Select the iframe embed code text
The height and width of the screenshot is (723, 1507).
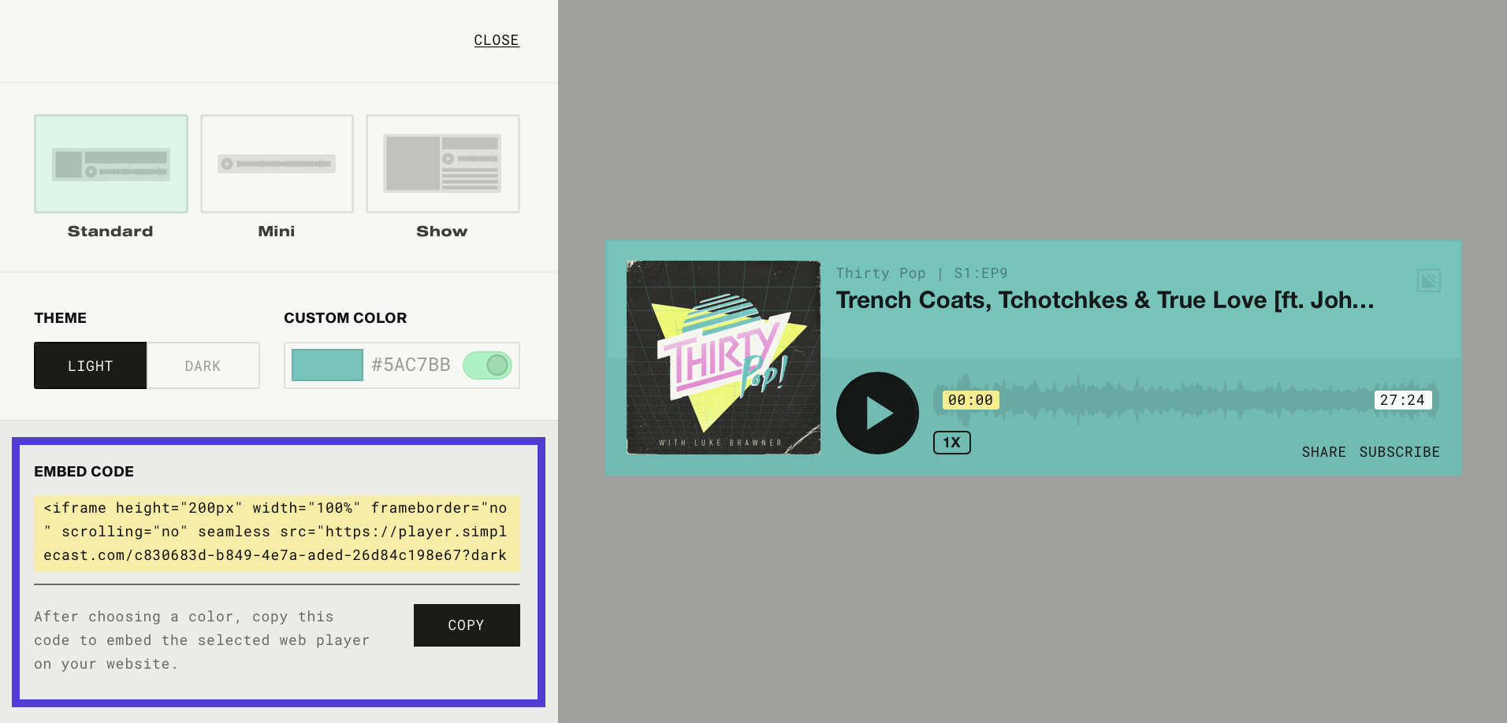(x=277, y=532)
